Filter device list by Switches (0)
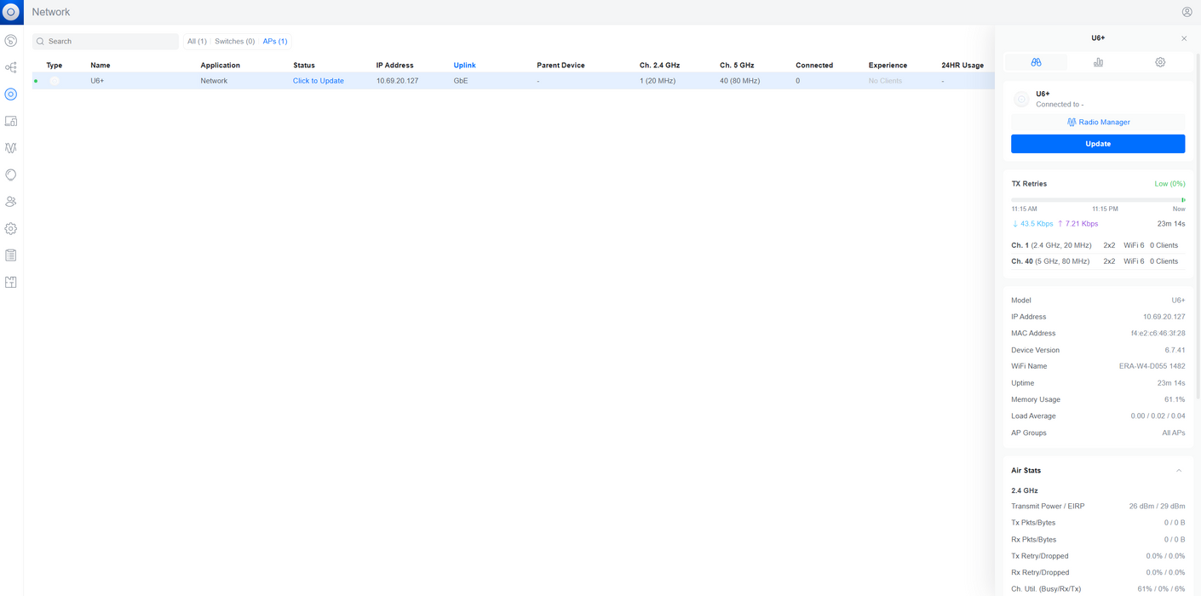 click(235, 41)
